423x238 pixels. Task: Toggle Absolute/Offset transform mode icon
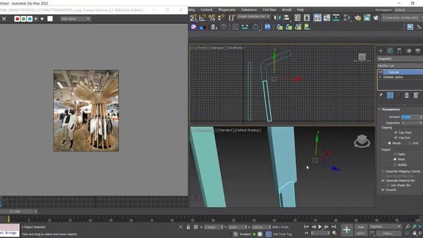pos(196,227)
